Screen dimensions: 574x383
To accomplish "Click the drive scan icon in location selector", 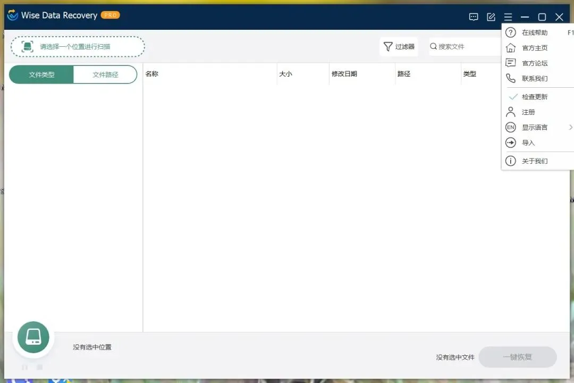I will point(27,47).
